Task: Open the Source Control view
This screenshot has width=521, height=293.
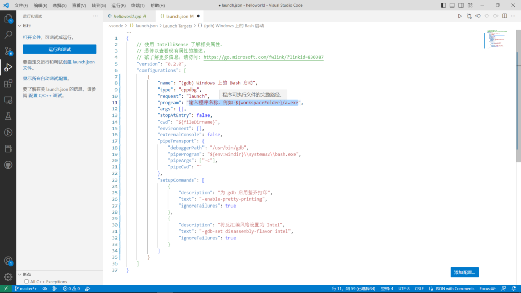Action: click(x=8, y=51)
